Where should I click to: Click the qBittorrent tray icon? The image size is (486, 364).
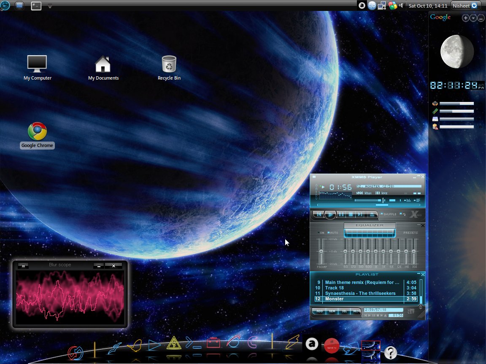click(372, 5)
